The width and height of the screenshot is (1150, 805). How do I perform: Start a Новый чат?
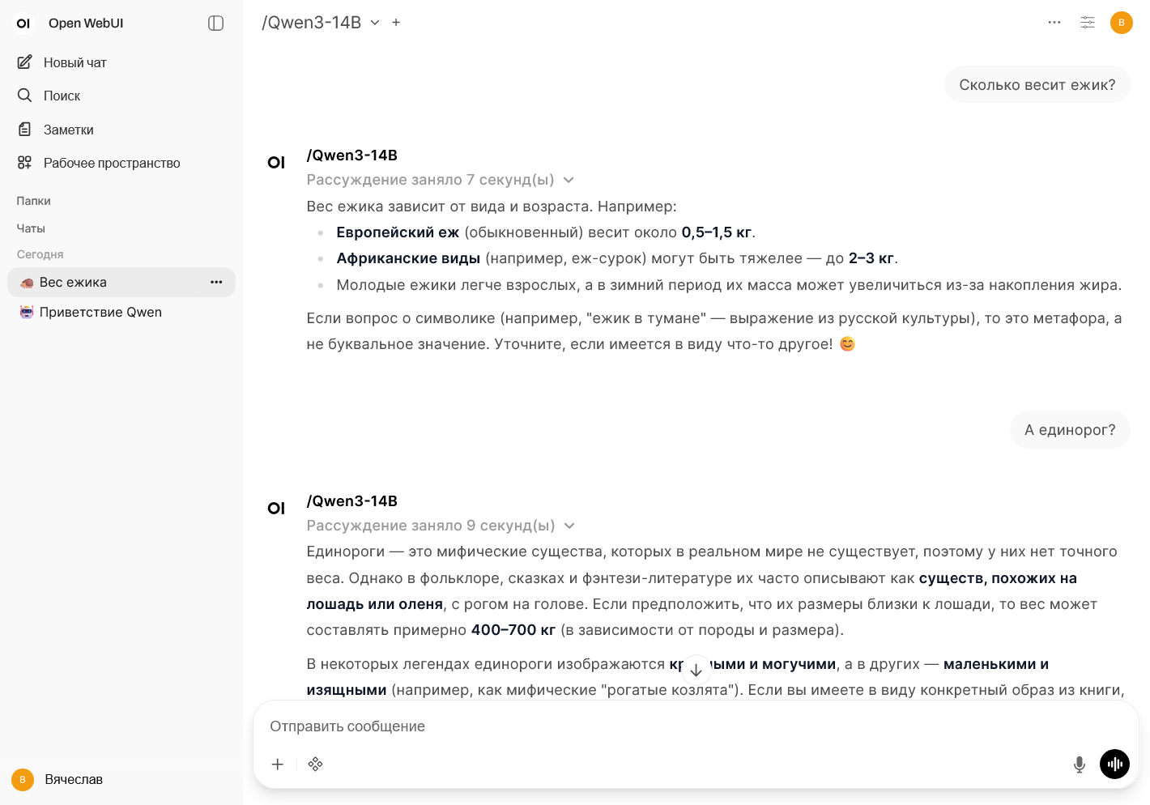[x=75, y=62]
